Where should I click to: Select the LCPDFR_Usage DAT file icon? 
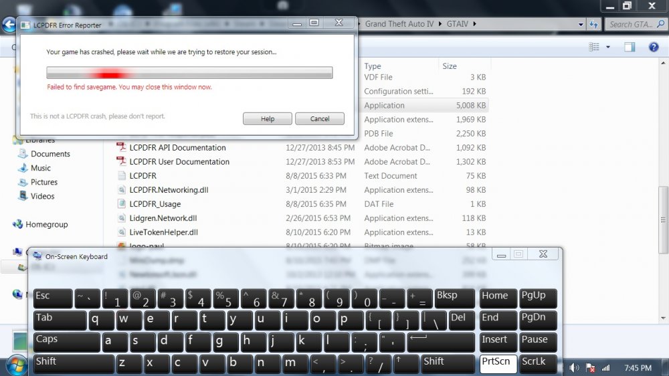pyautogui.click(x=122, y=203)
